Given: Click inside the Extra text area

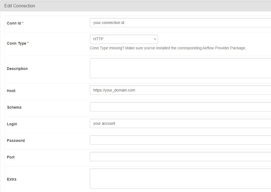Looking at the screenshot, I should coord(180,179).
